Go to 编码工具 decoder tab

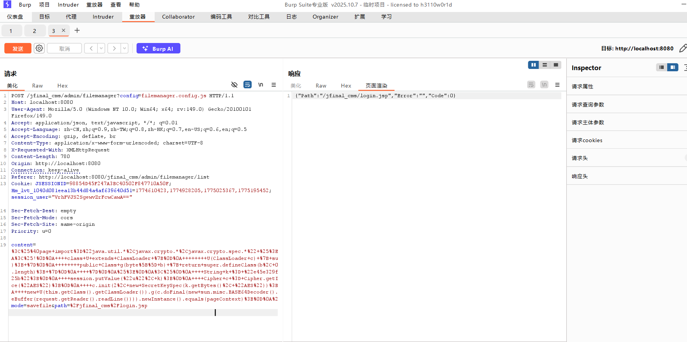click(x=221, y=17)
